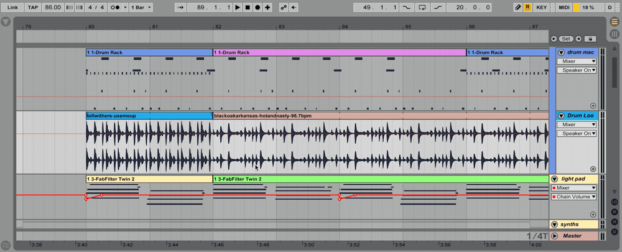
Task: Open drum mac Speaker On control chooser
Action: pos(577,70)
